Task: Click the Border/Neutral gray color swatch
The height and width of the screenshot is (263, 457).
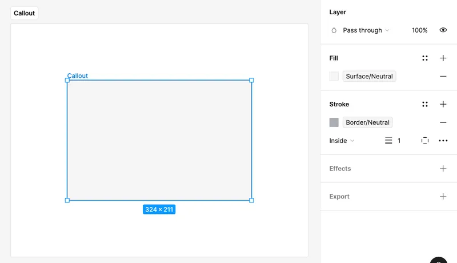Action: pyautogui.click(x=334, y=122)
